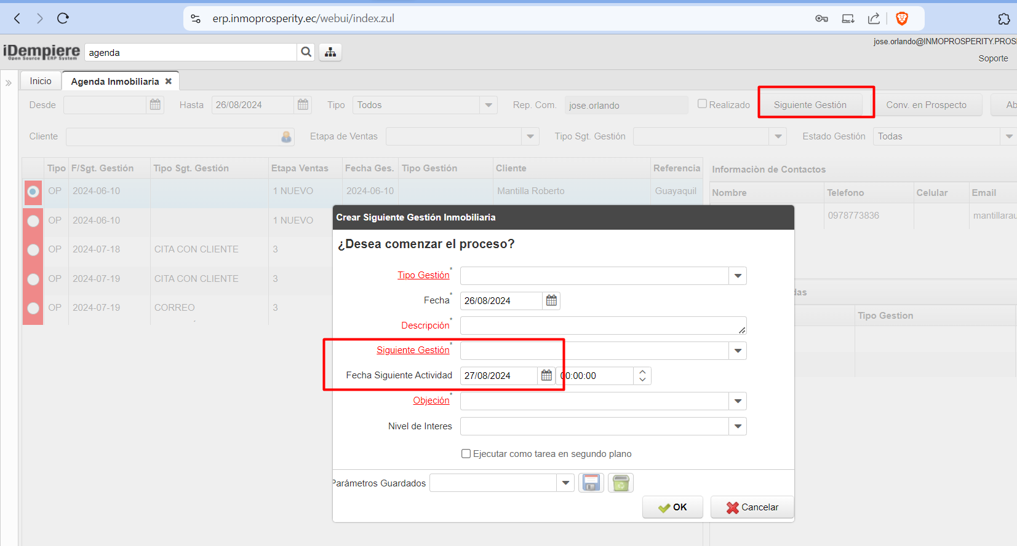Open the menu tree hierarchy icon
Image resolution: width=1017 pixels, height=546 pixels.
(x=330, y=52)
